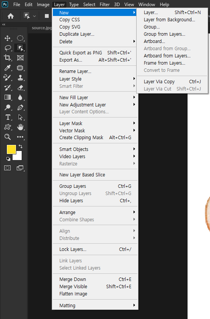Collapse the toolbar with double-arrow
This screenshot has height=319, width=210.
click(x=4, y=24)
